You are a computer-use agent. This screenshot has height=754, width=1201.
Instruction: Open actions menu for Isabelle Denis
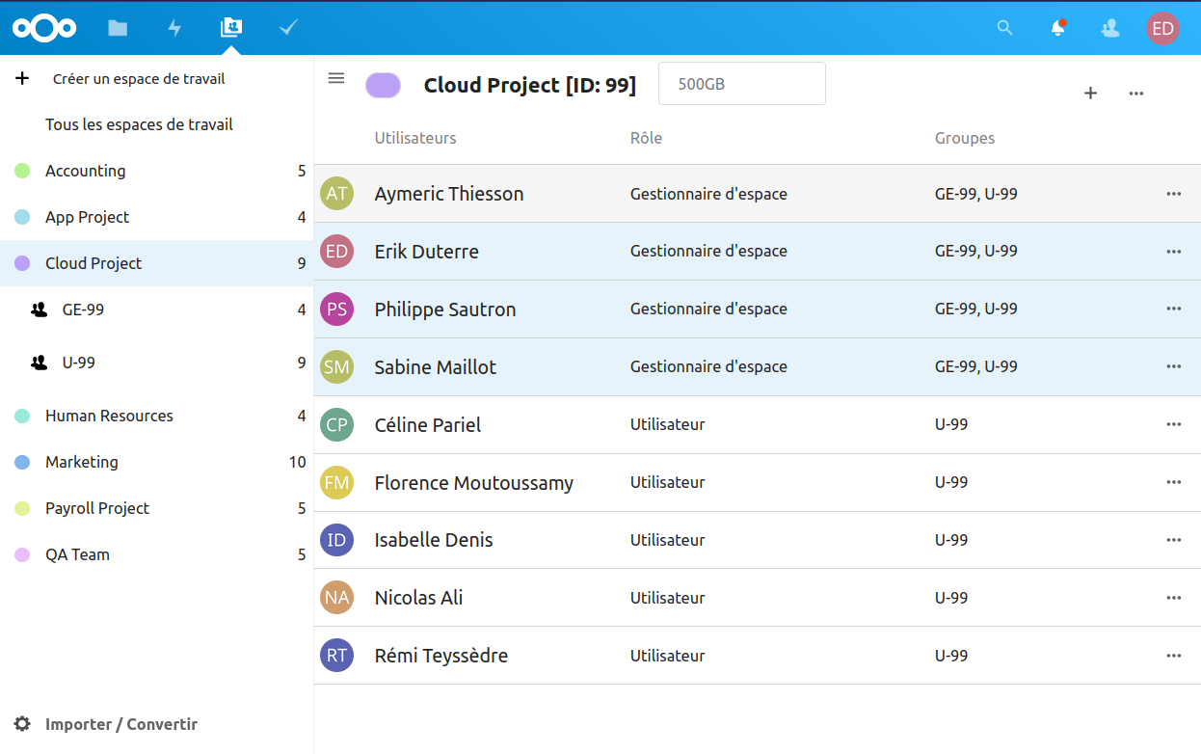pos(1173,540)
